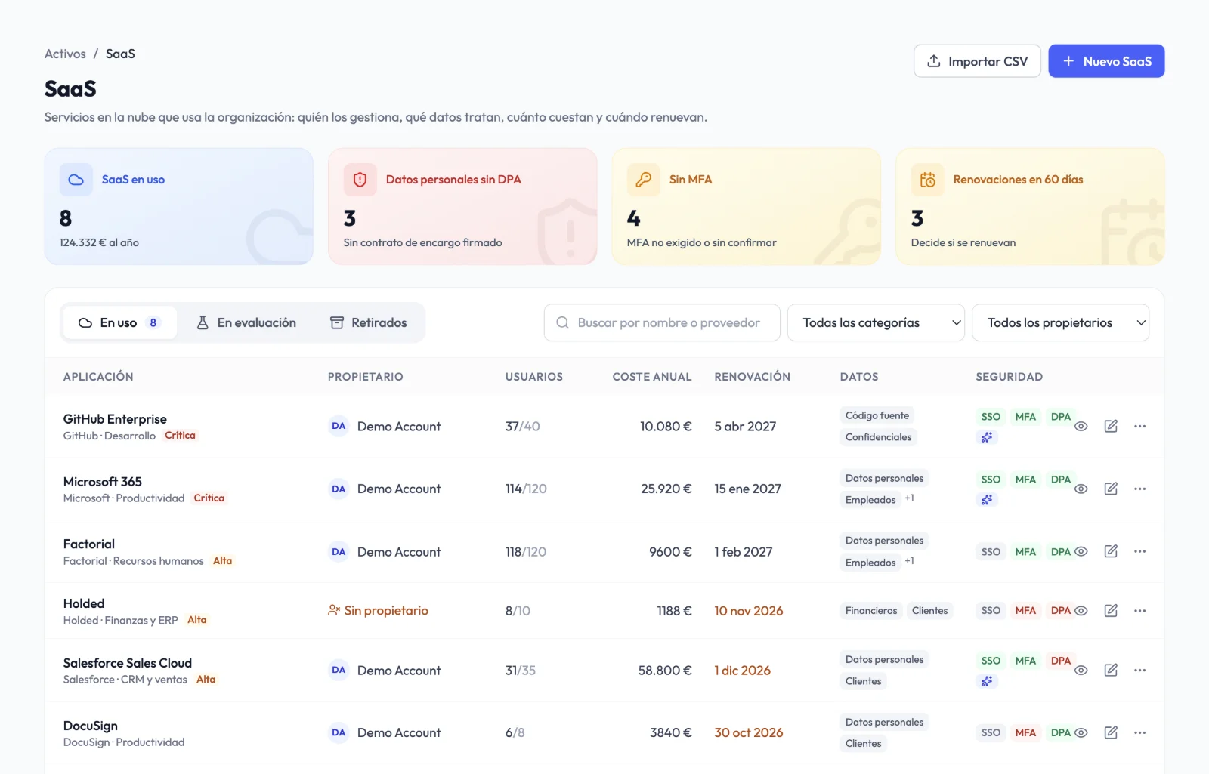Open the three-dot menu for Microsoft 365

pyautogui.click(x=1139, y=489)
